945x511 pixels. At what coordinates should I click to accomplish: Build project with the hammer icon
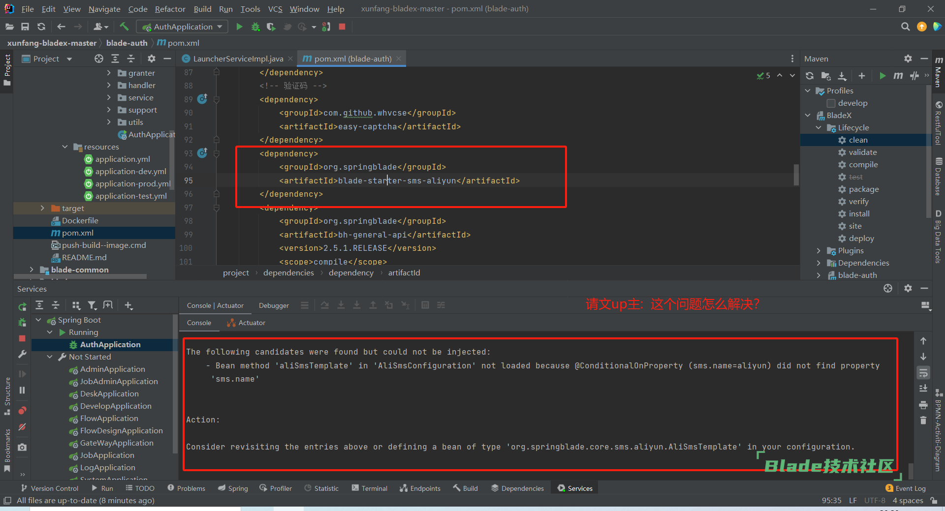click(x=124, y=27)
